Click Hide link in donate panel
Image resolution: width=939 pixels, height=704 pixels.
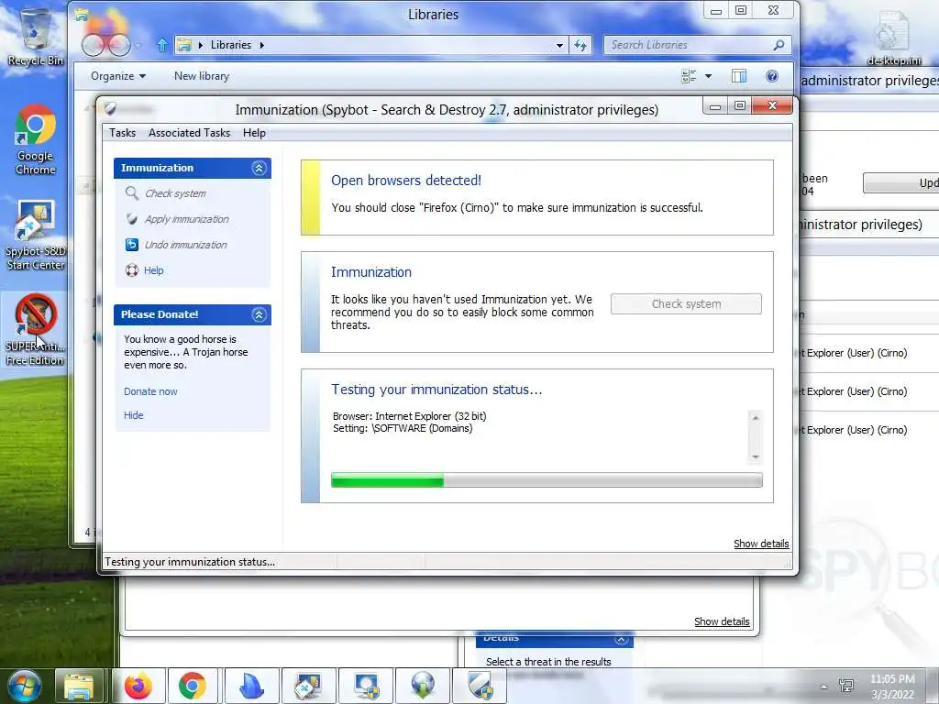(x=134, y=415)
